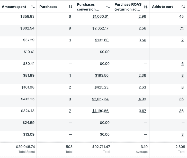Click the 45 adds to cart link
The width and height of the screenshot is (187, 158).
tap(181, 17)
